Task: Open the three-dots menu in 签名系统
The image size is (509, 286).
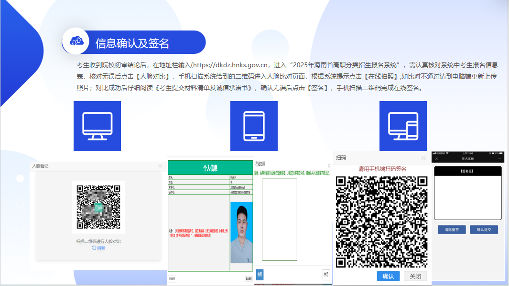Action: pyautogui.click(x=499, y=159)
